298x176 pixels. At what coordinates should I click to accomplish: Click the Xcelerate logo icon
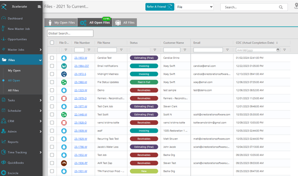4,7
